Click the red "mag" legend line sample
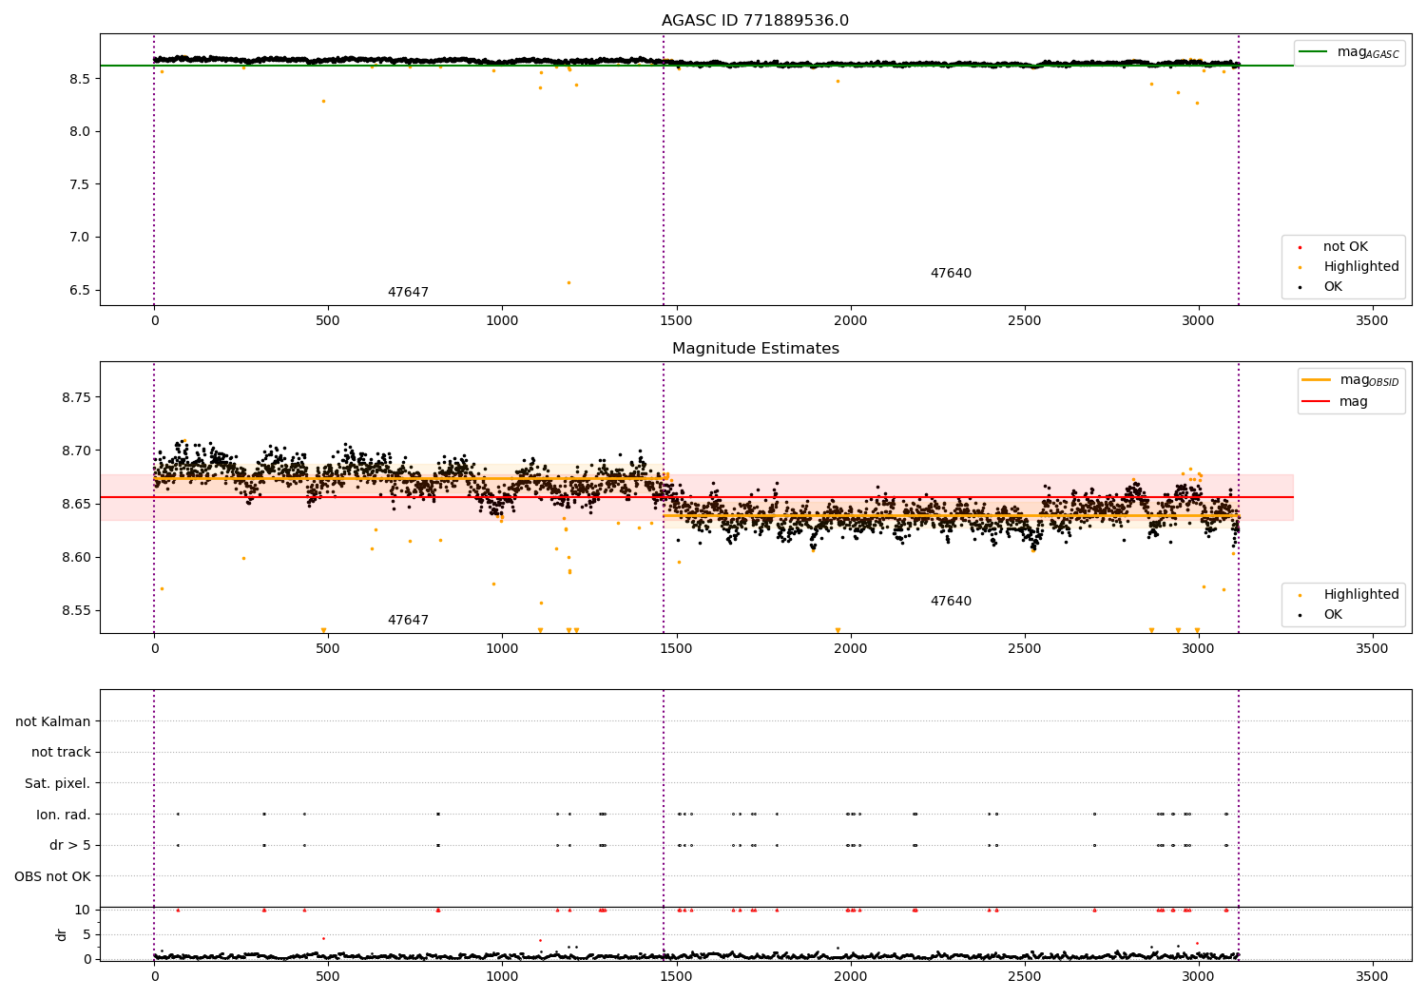This screenshot has width=1426, height=998. pos(1317,401)
